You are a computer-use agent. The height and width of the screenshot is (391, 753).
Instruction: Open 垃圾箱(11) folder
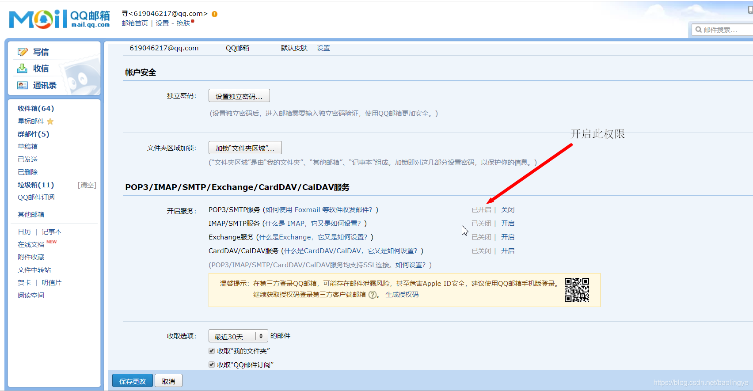36,185
